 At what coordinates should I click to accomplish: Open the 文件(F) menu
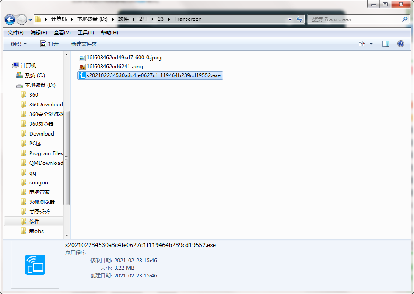click(16, 33)
